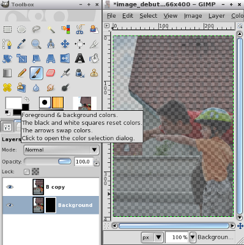This screenshot has height=245, width=244.
Task: Select the Perspective Clone tool
Action: click(x=21, y=88)
